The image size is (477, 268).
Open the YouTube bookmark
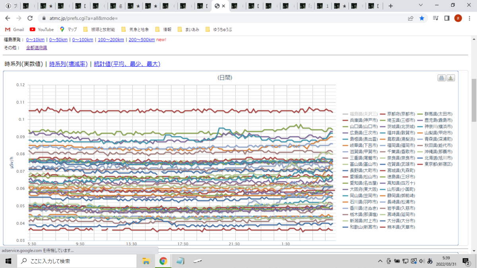(42, 29)
